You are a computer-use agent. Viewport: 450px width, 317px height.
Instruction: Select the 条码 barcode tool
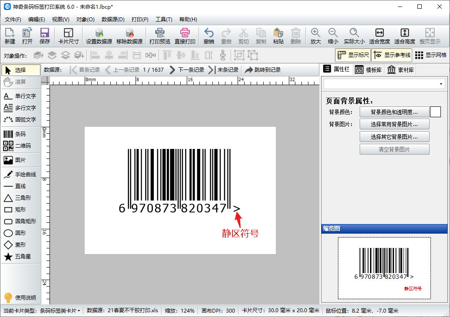[x=20, y=134]
